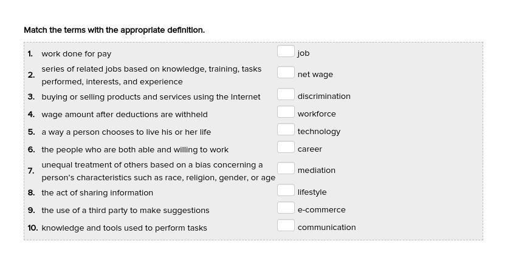This screenshot has height=264, width=513.
Task: Click 'the people who are both able' definition
Action: pos(135,150)
